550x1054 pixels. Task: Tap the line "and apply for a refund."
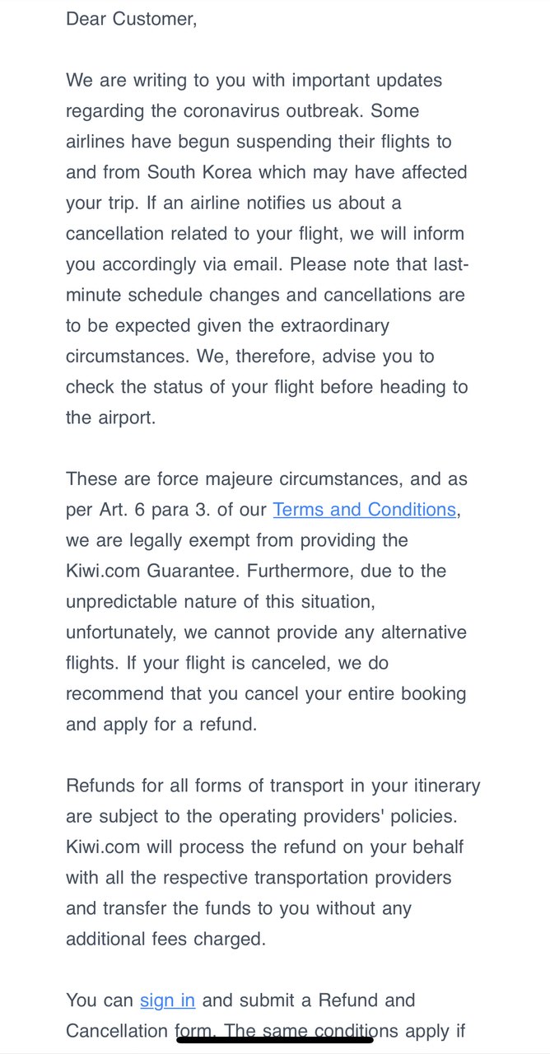point(161,725)
